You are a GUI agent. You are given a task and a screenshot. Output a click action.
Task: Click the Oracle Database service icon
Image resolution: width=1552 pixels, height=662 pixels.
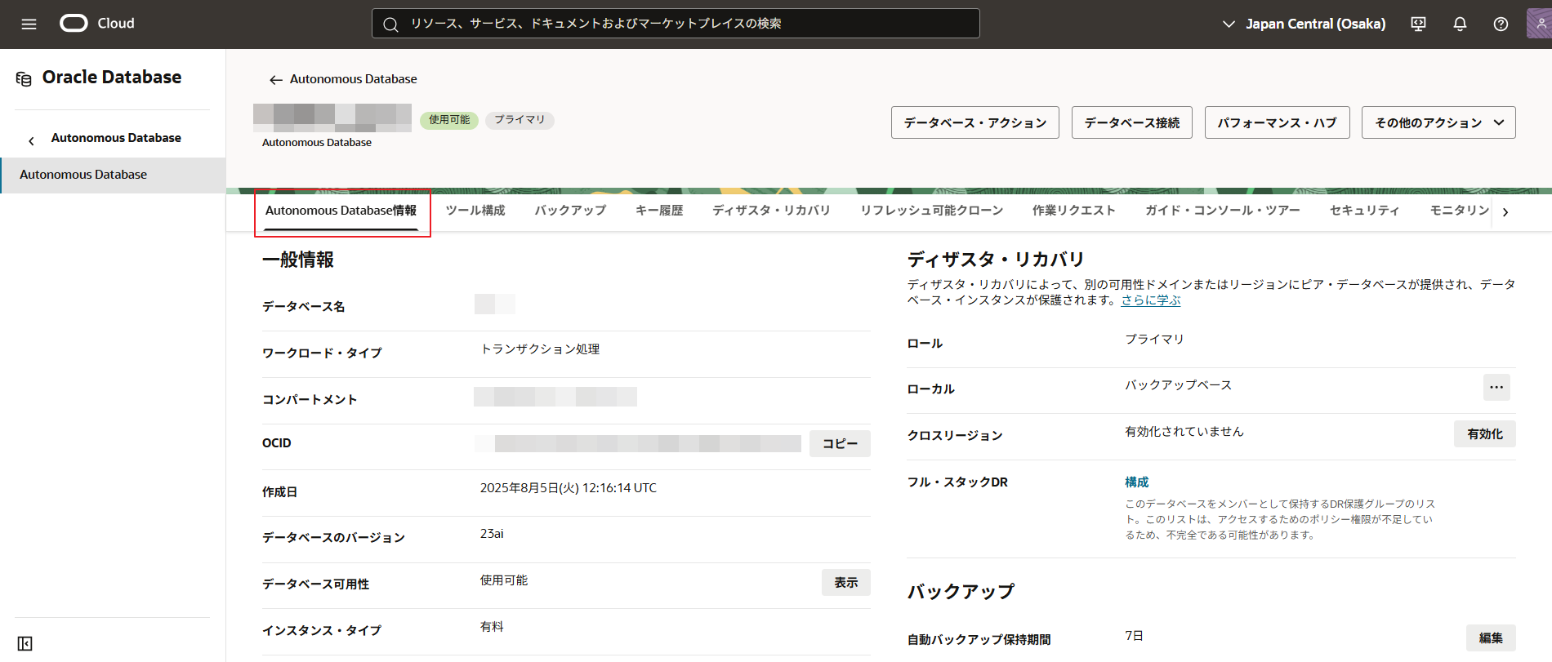[x=24, y=78]
